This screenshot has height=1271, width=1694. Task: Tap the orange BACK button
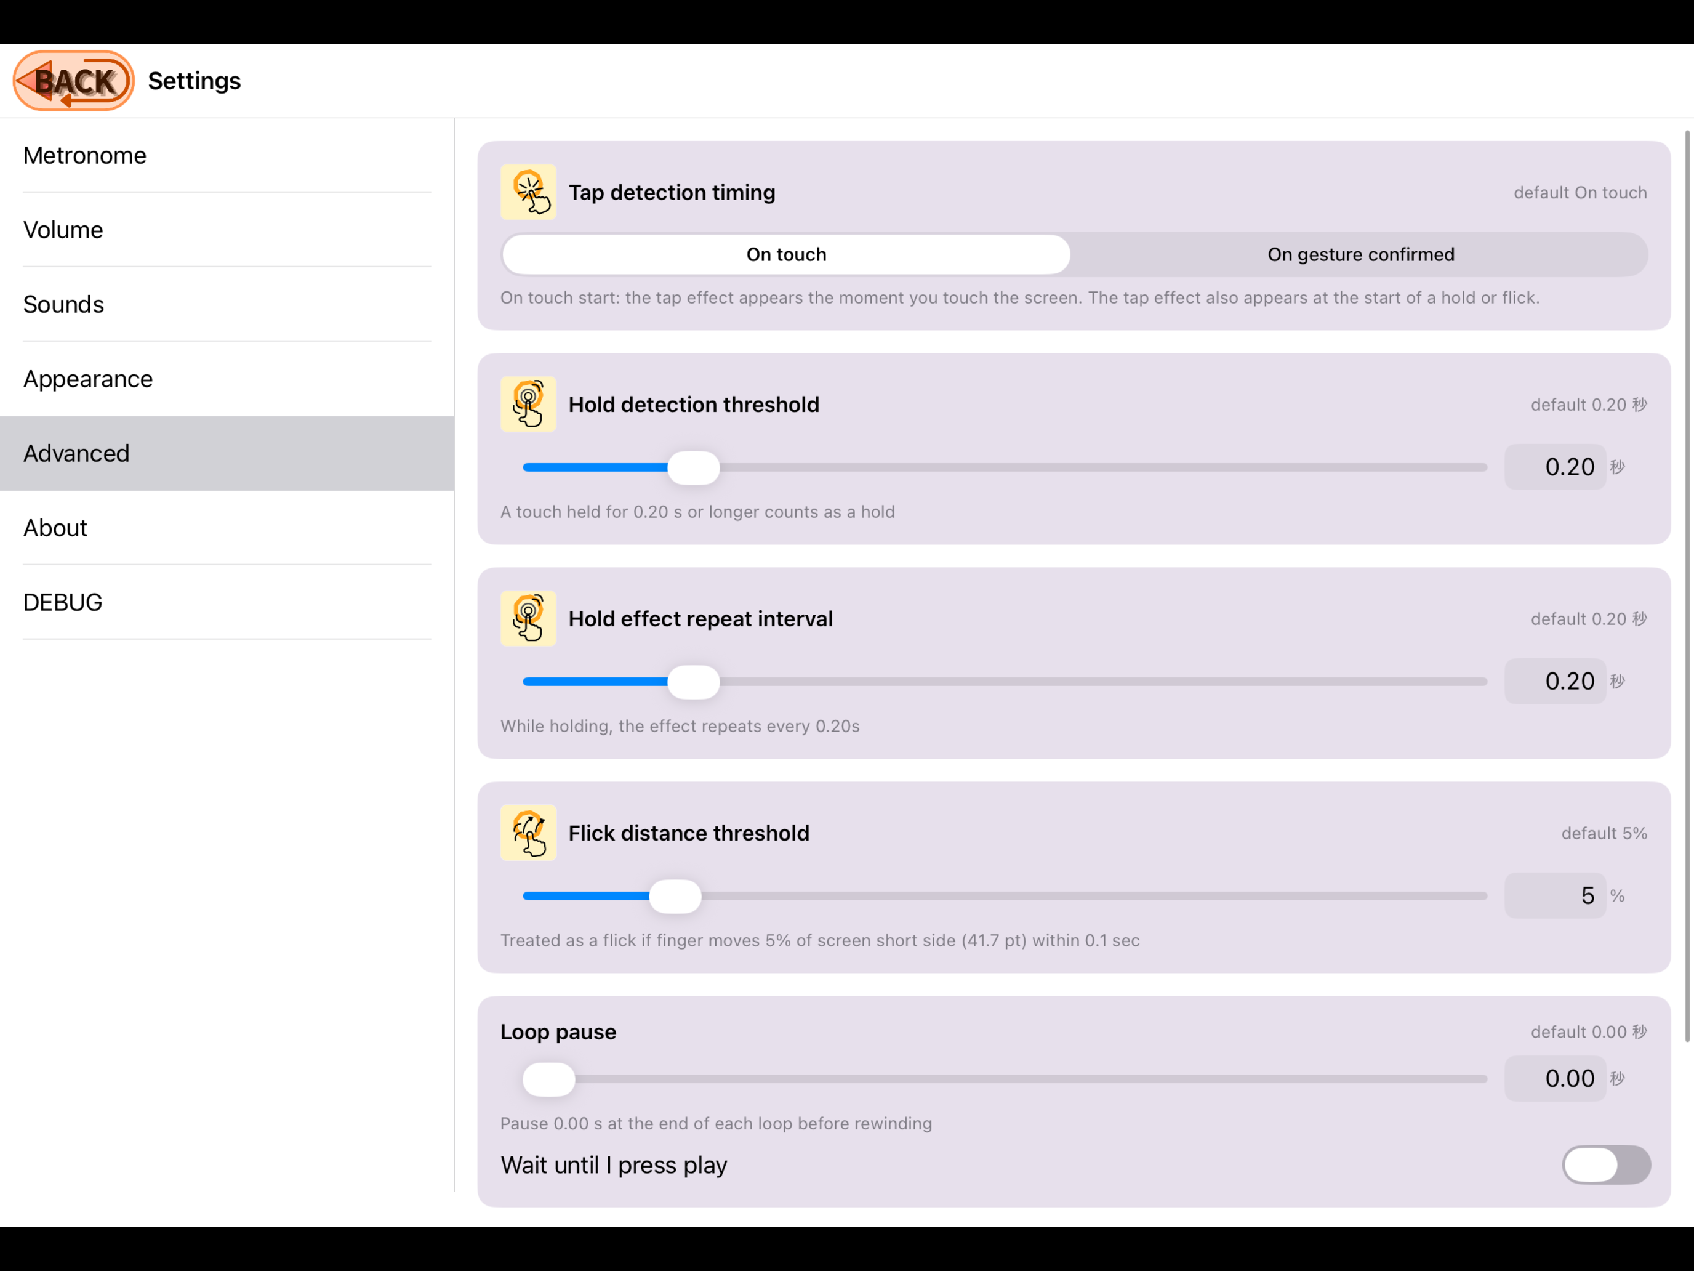[73, 81]
